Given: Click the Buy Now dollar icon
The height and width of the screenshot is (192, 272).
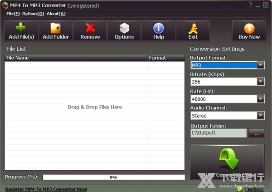Looking at the screenshot, I should coord(249,28).
